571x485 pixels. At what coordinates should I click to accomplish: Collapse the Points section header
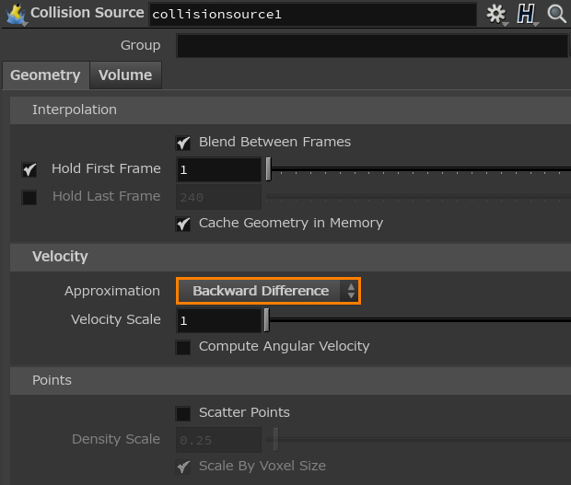(52, 380)
